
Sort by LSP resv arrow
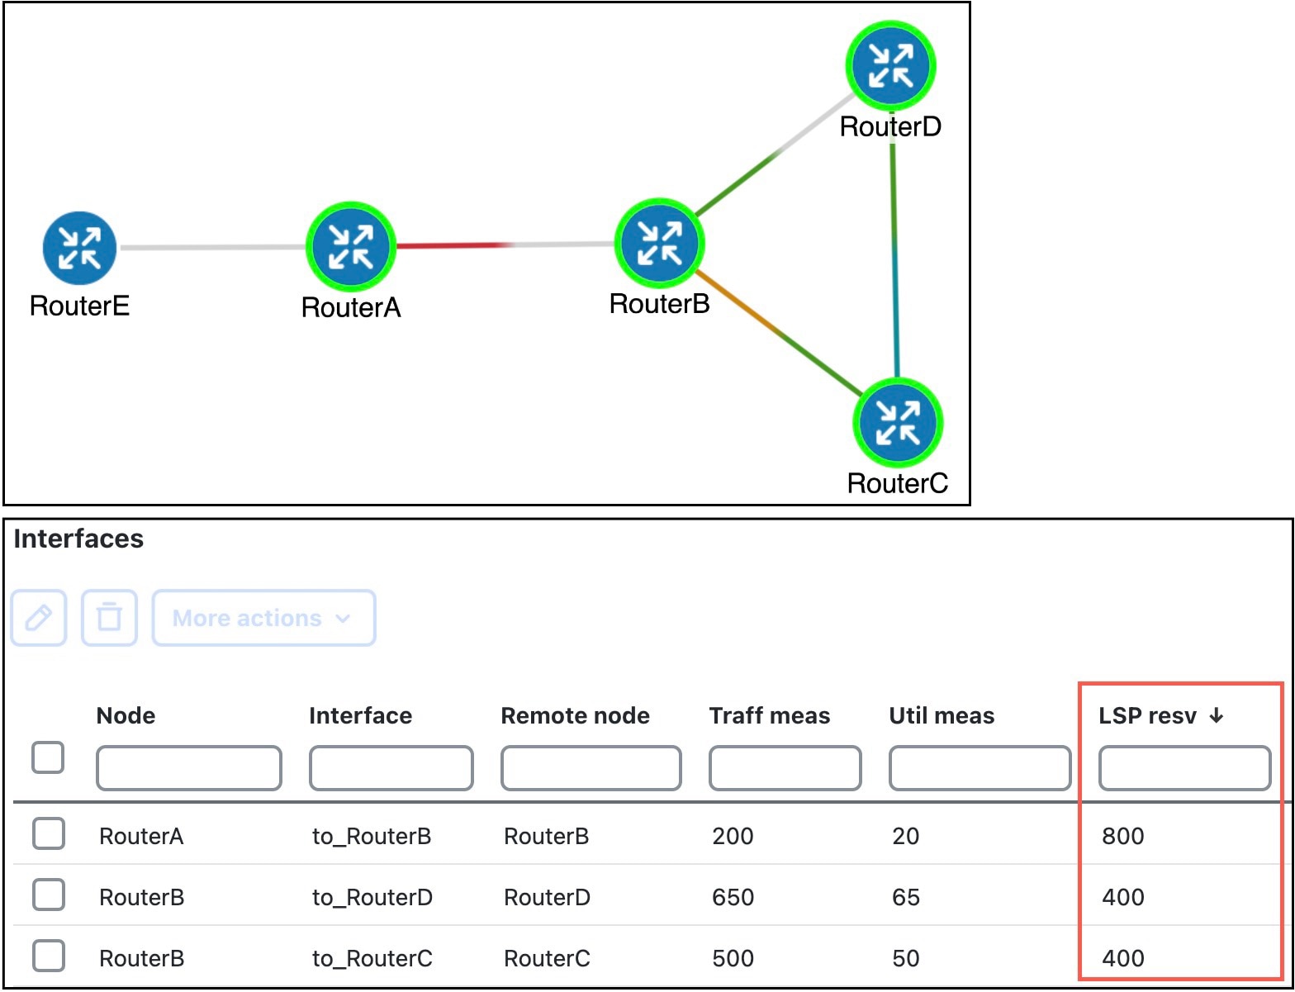[1216, 715]
